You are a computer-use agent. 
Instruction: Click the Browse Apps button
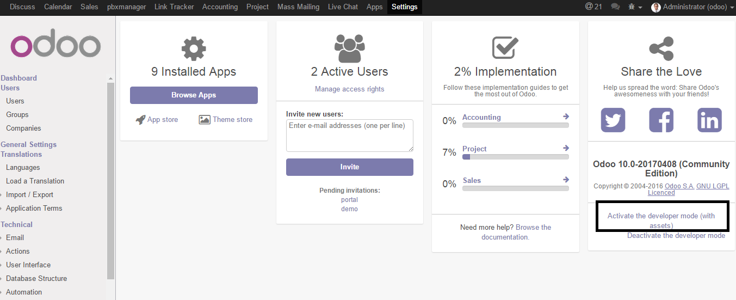coord(194,95)
